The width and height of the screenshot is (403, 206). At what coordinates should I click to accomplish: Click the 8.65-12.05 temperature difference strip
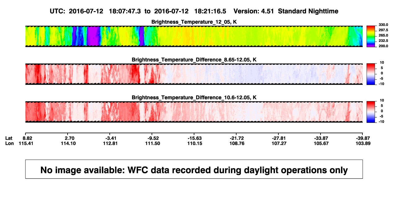[194, 74]
